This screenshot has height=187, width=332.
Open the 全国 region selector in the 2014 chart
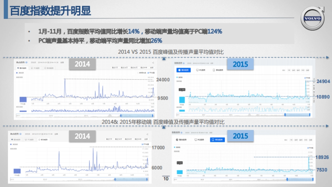pyautogui.click(x=62, y=62)
